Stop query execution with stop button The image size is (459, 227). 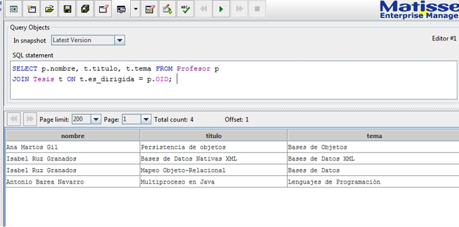(257, 9)
